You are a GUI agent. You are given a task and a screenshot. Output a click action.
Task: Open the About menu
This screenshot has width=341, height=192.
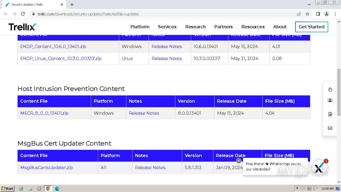coord(280,27)
